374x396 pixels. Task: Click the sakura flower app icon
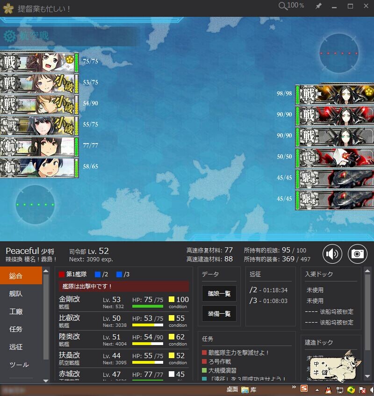pos(8,8)
